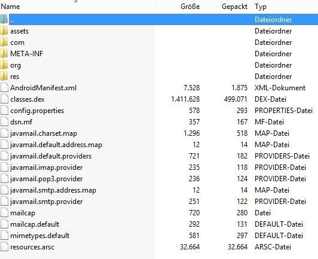Select the config.properties file

pos(159,111)
